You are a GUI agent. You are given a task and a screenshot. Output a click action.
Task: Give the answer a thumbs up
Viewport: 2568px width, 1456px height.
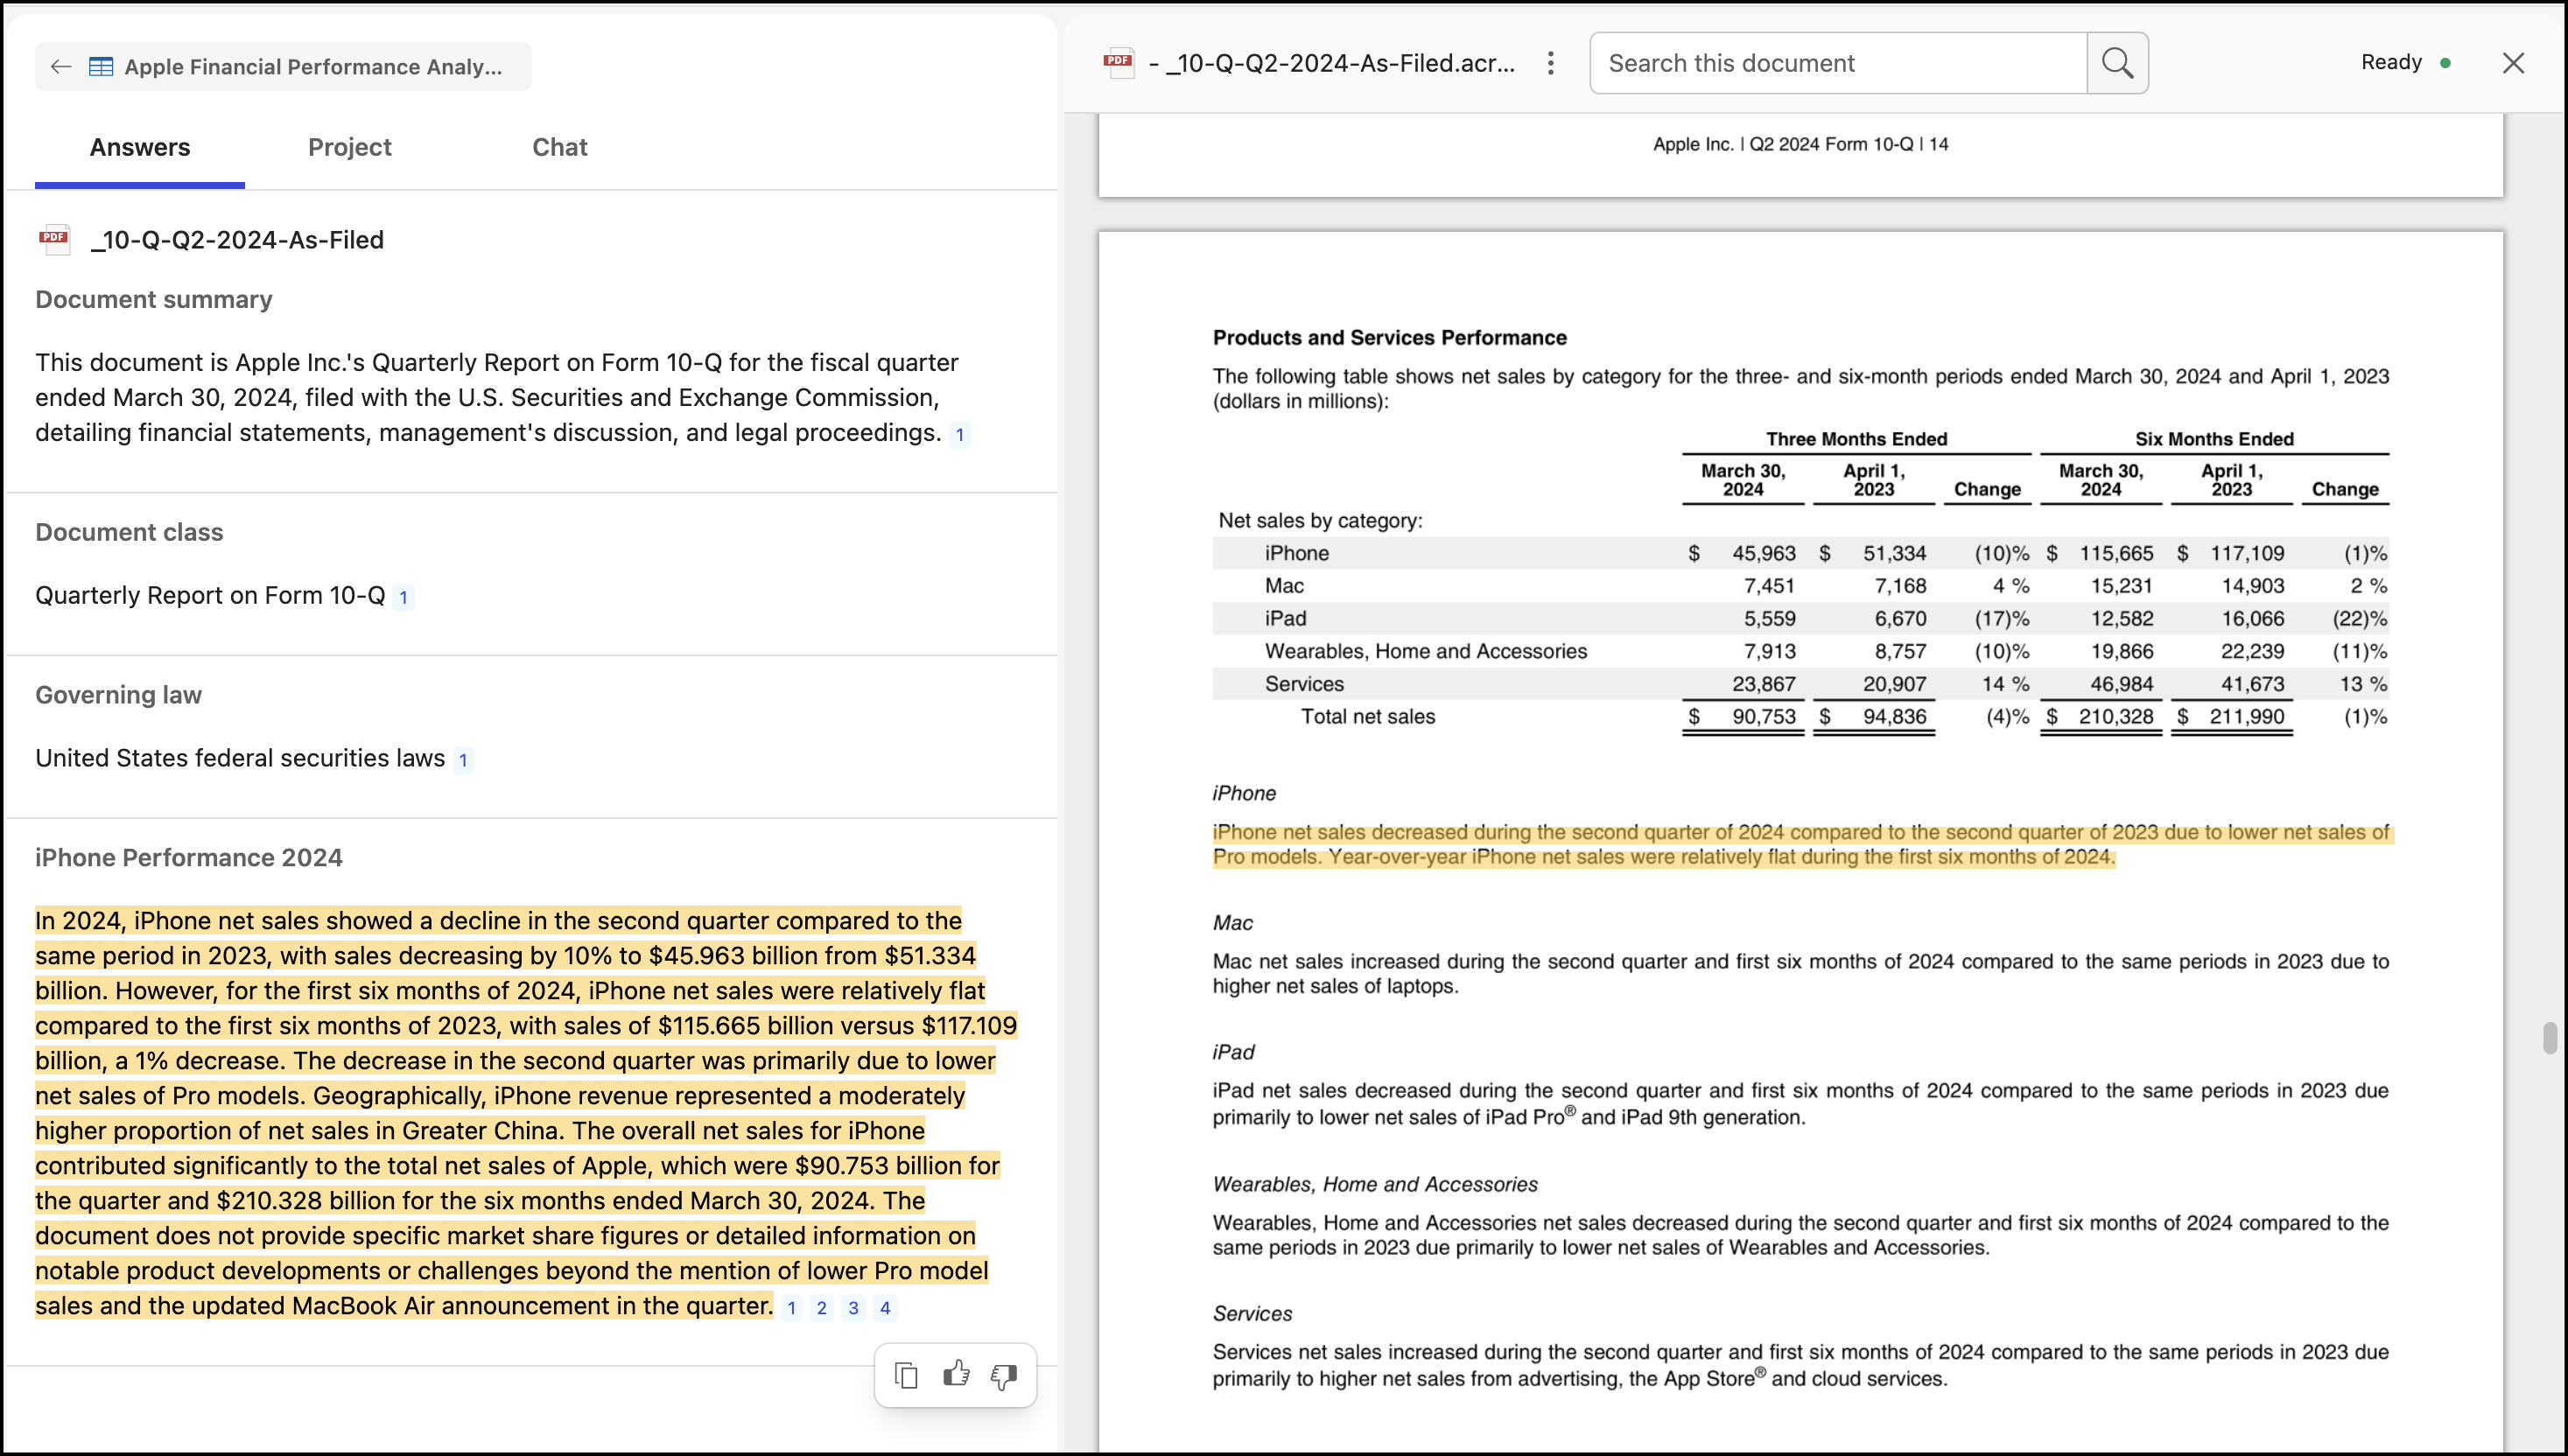tap(956, 1374)
